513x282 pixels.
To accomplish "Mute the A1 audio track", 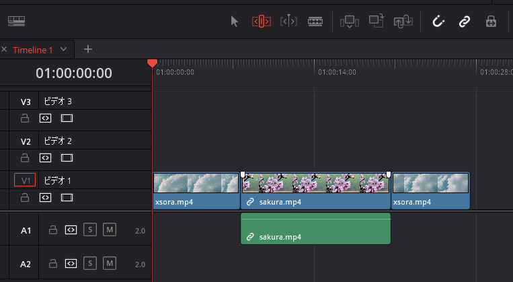I will point(110,230).
